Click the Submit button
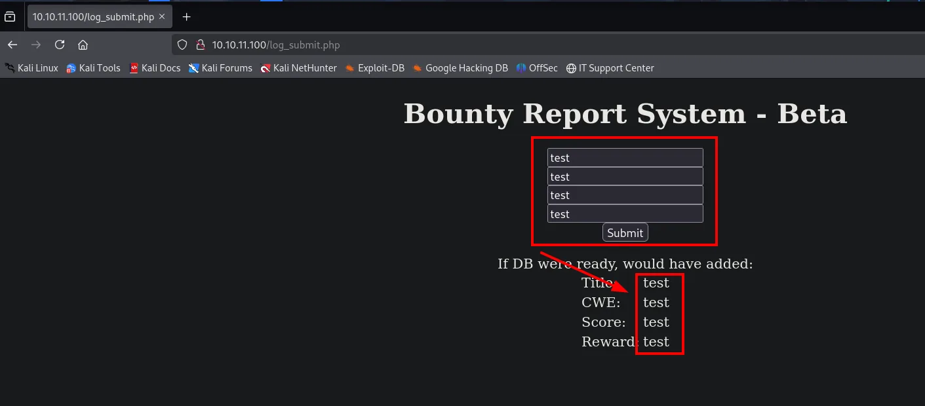 click(x=625, y=232)
